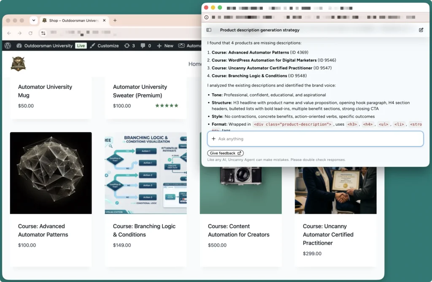Open Course: Content Automation for Creators title
The image size is (432, 282).
tap(239, 230)
